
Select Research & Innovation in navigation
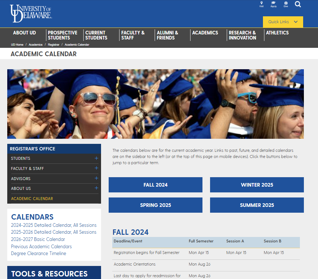pyautogui.click(x=242, y=35)
